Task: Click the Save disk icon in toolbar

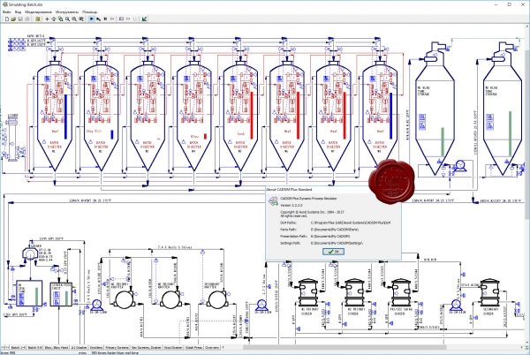Action: point(20,19)
